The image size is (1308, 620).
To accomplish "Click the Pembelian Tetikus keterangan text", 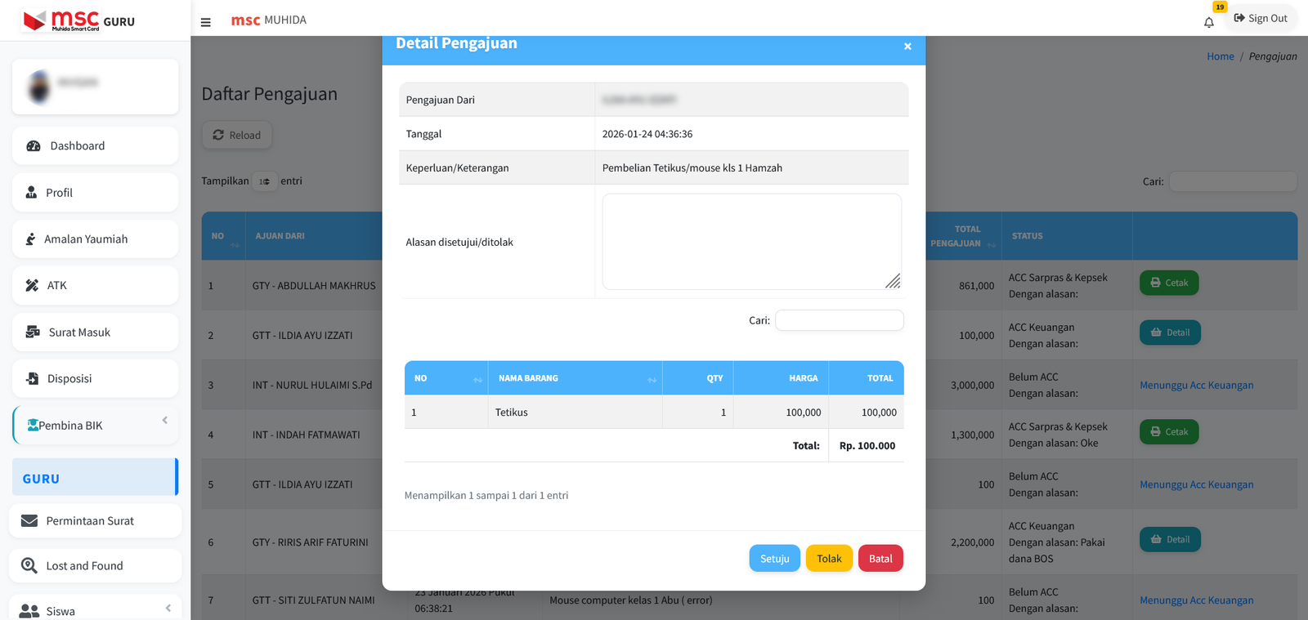I will (x=692, y=167).
